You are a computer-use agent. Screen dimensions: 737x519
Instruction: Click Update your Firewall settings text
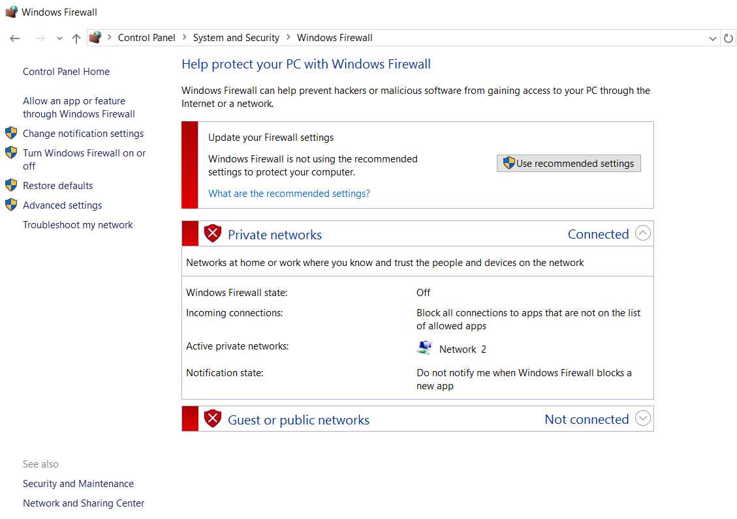(271, 138)
